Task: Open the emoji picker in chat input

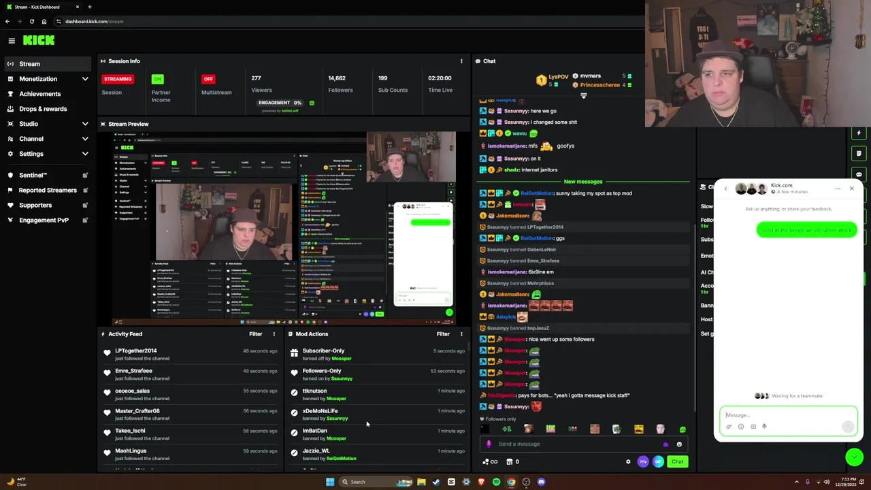Action: [x=679, y=444]
